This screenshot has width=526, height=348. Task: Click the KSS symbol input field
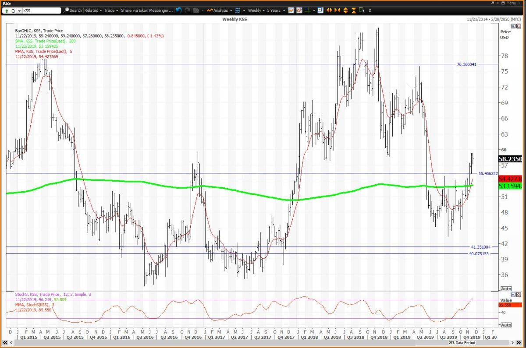pos(40,10)
